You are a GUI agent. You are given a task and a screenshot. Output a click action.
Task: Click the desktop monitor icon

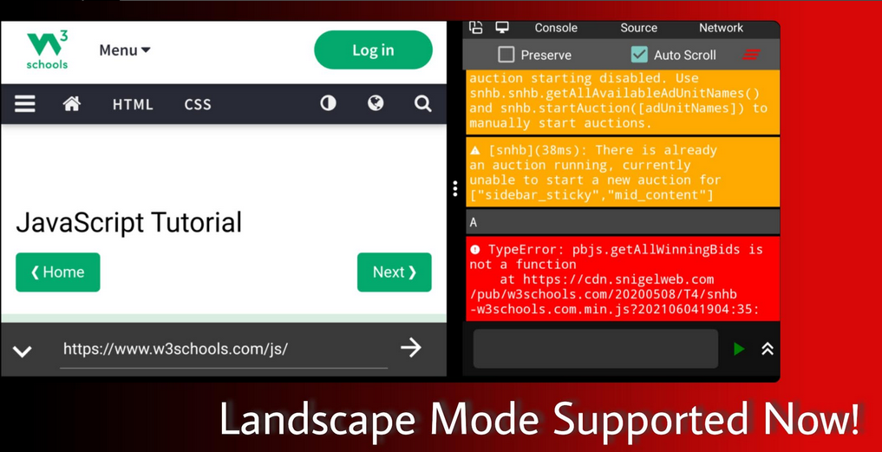point(502,27)
